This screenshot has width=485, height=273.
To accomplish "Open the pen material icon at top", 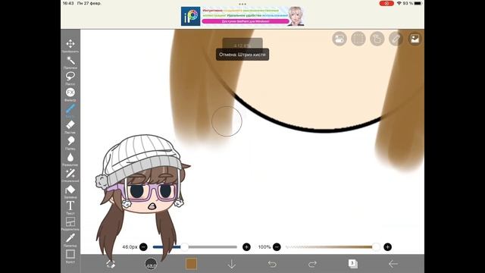I will 396,39.
